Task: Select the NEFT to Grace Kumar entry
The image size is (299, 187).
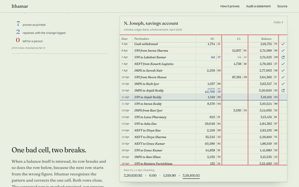Action: [x=203, y=144]
